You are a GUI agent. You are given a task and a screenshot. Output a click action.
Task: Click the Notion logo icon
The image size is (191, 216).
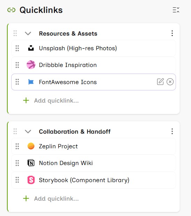(x=31, y=163)
